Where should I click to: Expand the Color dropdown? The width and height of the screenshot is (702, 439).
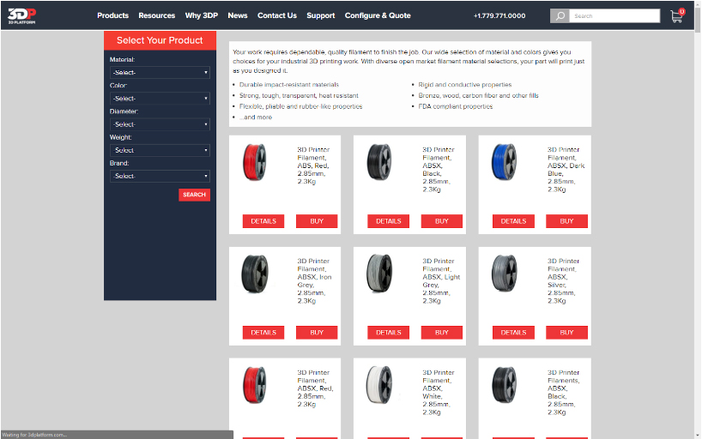(x=160, y=99)
